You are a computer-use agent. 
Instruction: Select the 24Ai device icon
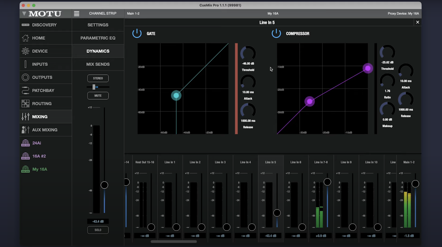click(x=25, y=143)
